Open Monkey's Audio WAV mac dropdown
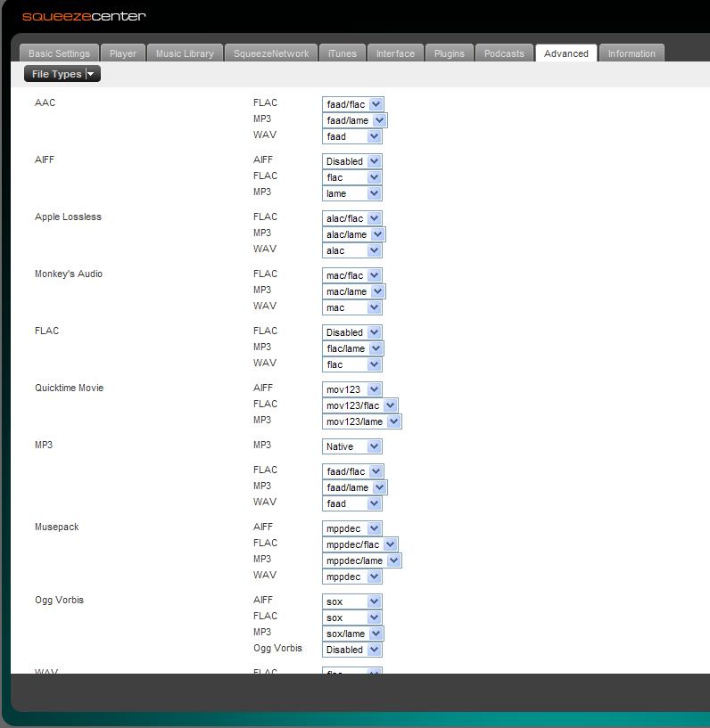The image size is (710, 728). click(351, 307)
